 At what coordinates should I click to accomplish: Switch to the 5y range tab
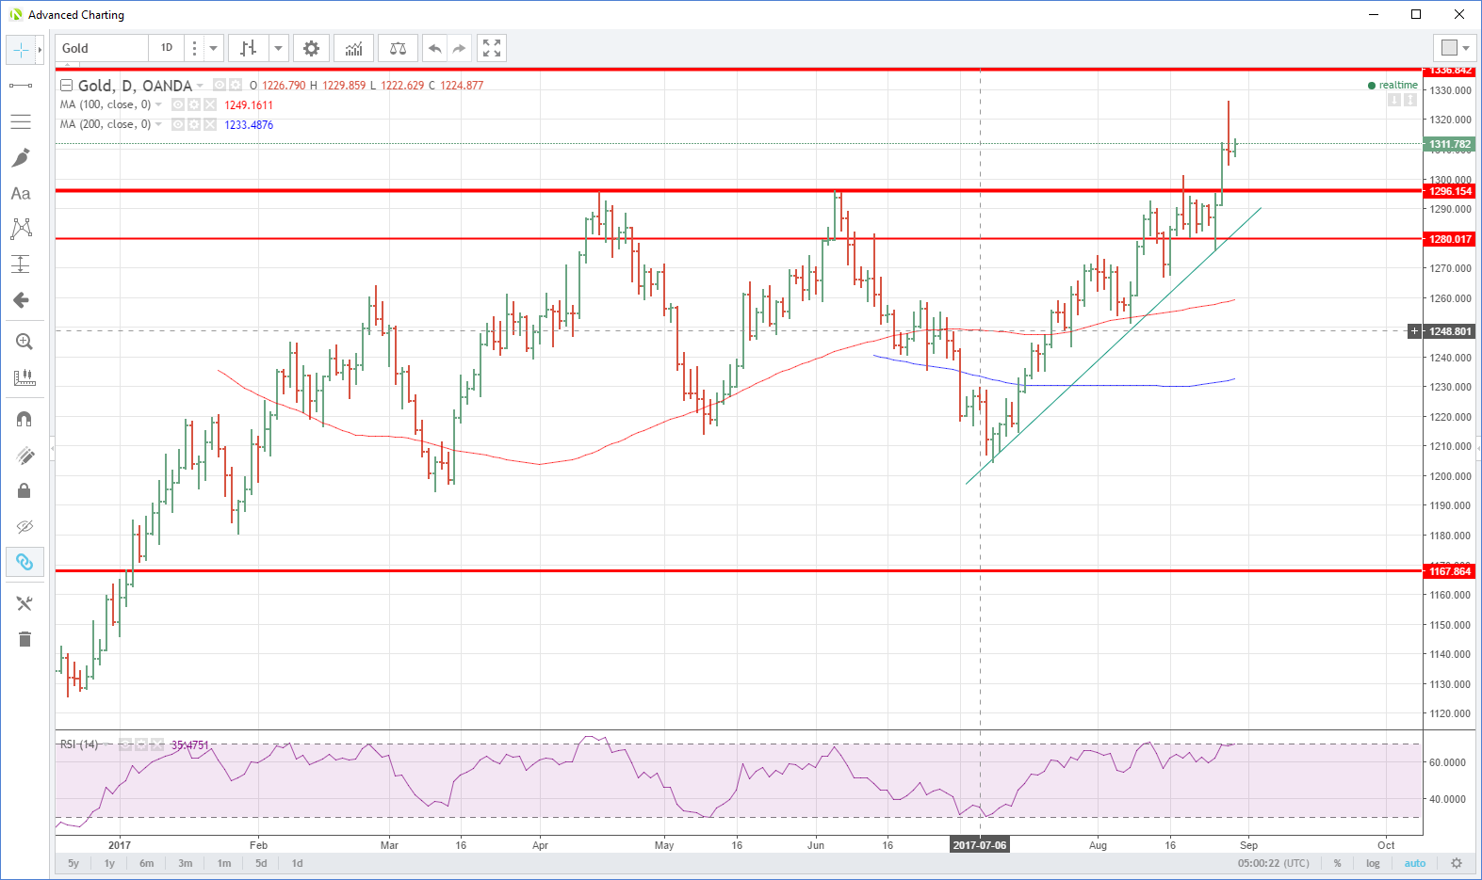pyautogui.click(x=73, y=863)
